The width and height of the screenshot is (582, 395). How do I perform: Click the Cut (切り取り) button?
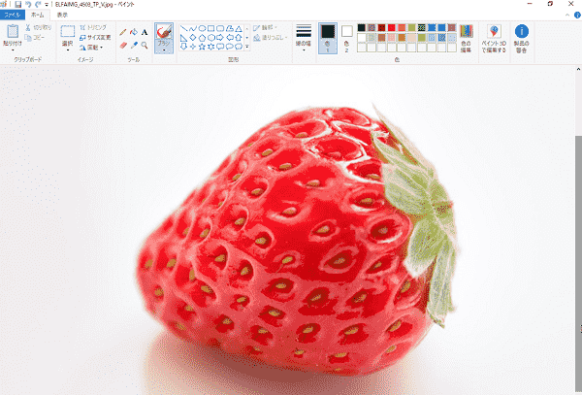39,27
